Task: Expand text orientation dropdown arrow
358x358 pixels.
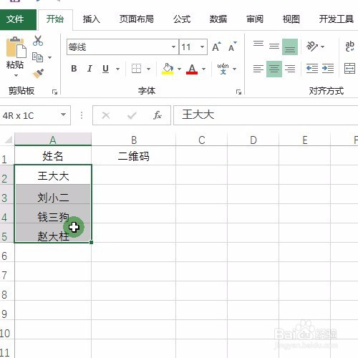Action: pos(323,47)
